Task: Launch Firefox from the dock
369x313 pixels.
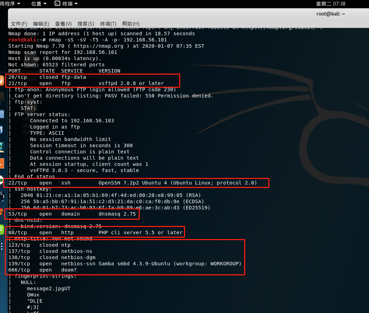Action: (1, 80)
